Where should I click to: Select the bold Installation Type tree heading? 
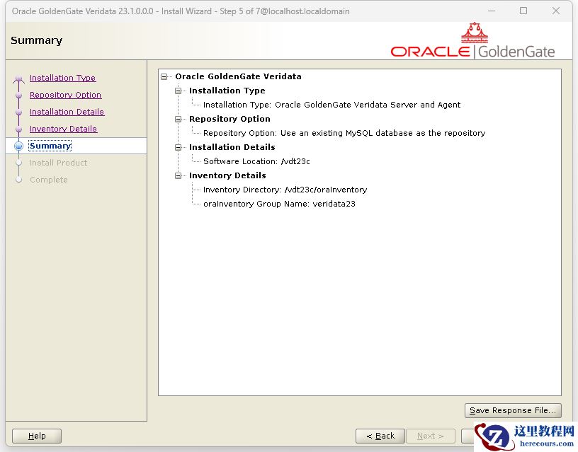pyautogui.click(x=227, y=91)
